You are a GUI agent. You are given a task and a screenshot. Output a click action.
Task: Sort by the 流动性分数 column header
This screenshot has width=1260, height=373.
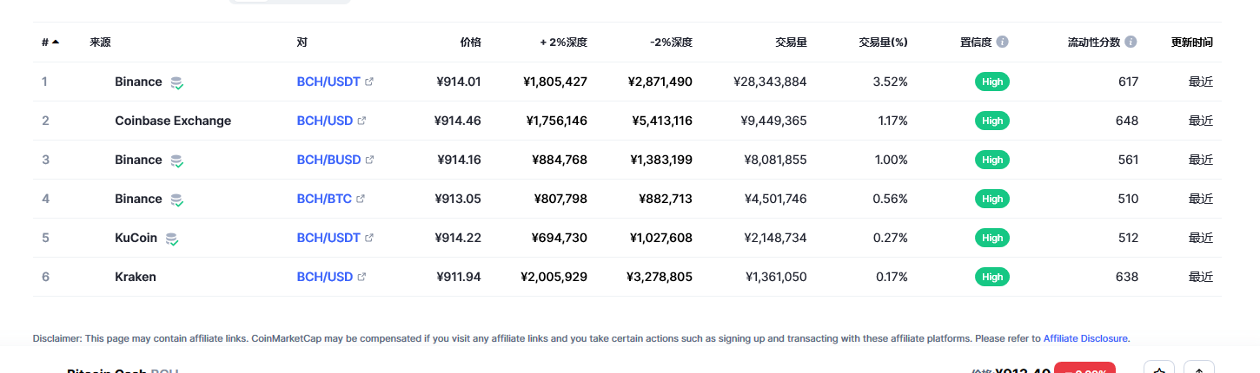pyautogui.click(x=1094, y=42)
